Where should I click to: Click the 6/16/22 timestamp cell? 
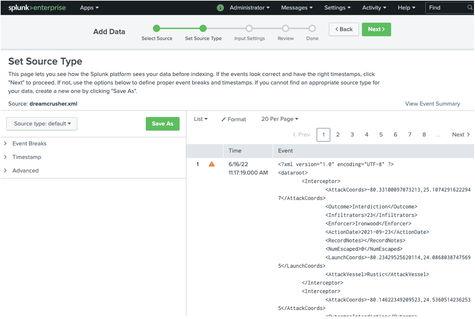coord(248,168)
